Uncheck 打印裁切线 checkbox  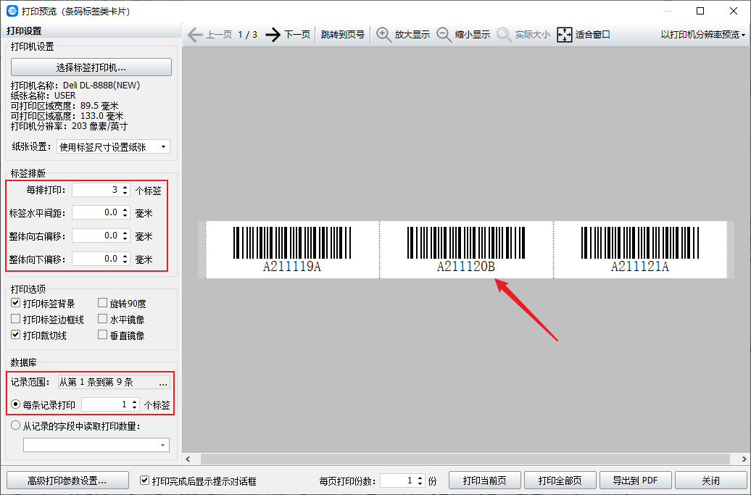[16, 335]
